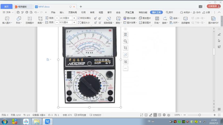223x125 pixels.
Task: Expand the Color (颜色) dropdown
Action: coord(121,23)
